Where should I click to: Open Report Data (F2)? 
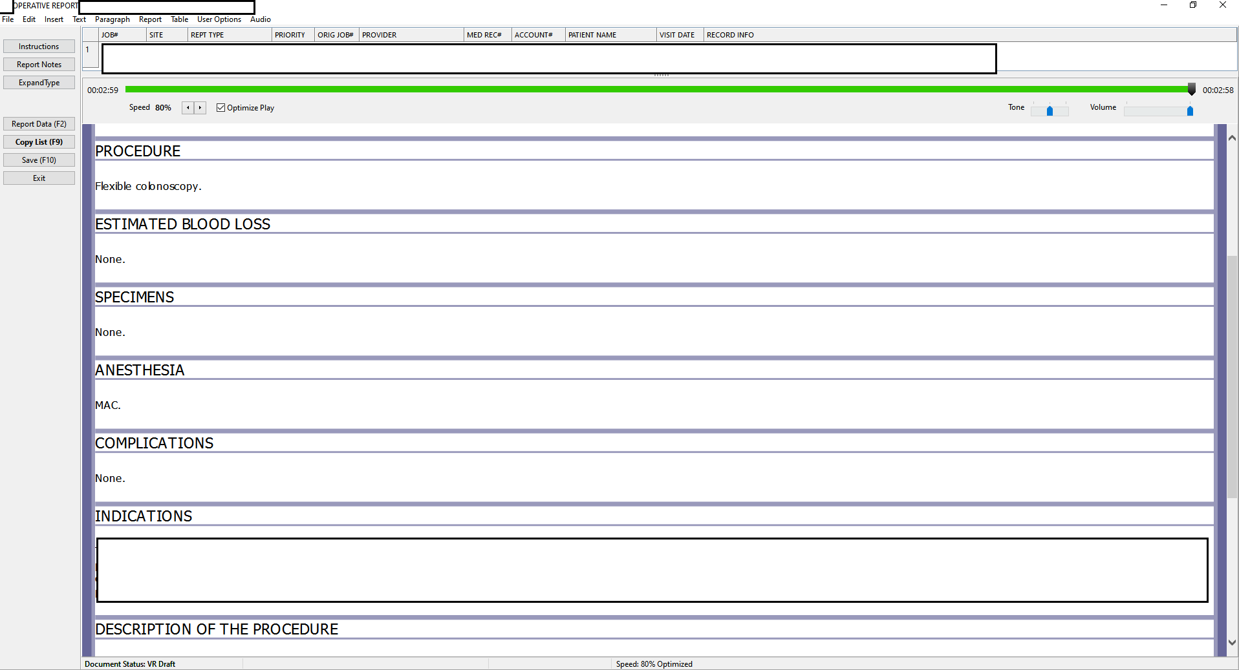(x=39, y=124)
